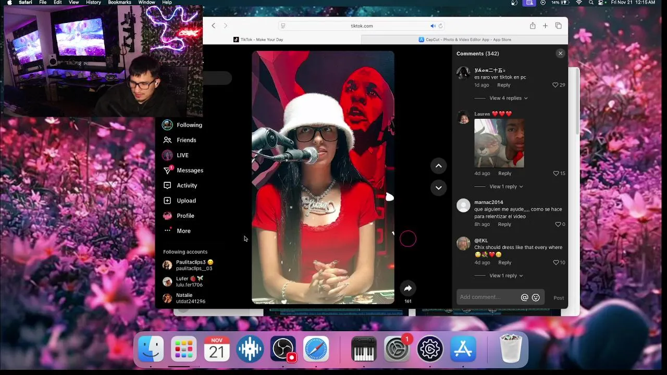
Task: Go to TikTok LIVE
Action: [176, 155]
